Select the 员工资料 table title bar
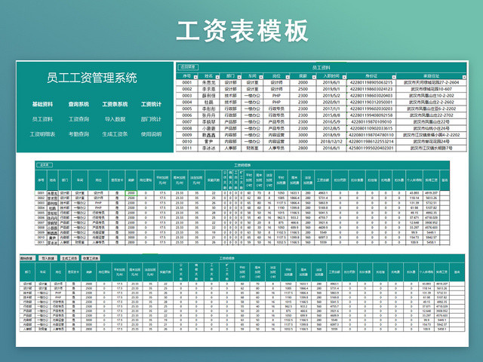This screenshot has width=483, height=362. click(321, 67)
